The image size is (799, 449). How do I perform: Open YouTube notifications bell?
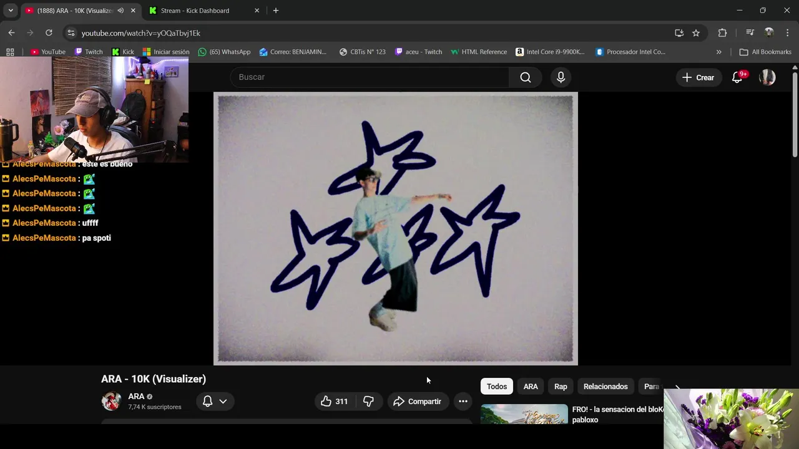pos(737,77)
